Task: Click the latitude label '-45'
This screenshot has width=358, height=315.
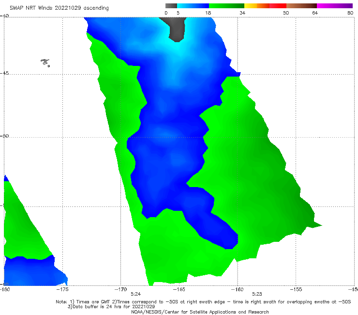Action: (x=4, y=73)
